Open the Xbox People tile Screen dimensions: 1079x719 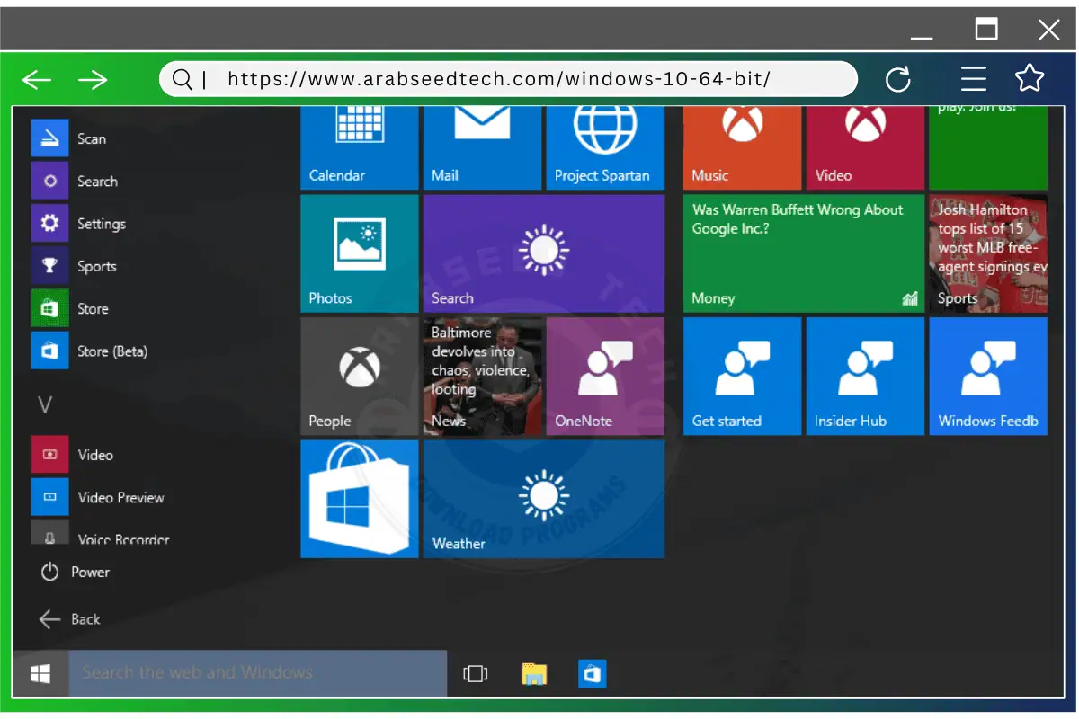point(359,376)
